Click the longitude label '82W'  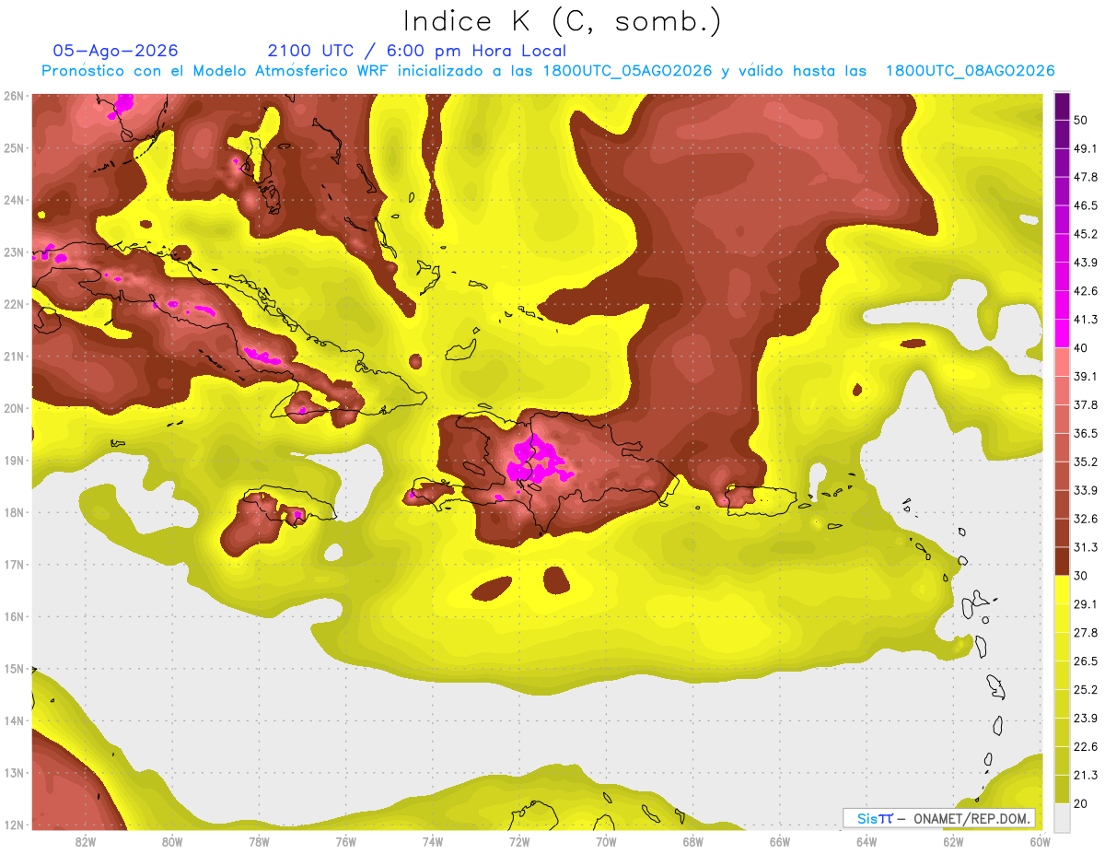click(x=86, y=842)
